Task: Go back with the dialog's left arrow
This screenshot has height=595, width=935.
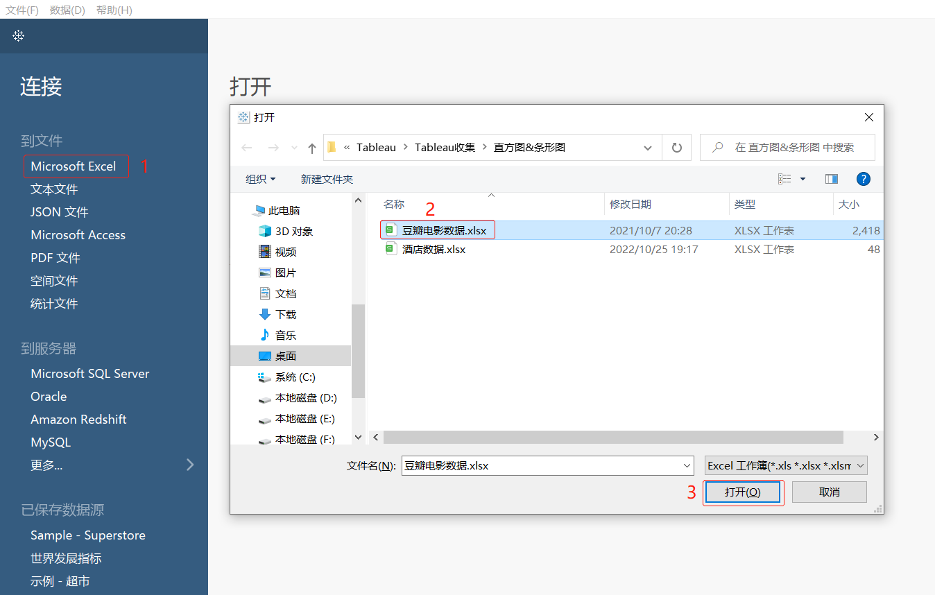Action: pyautogui.click(x=247, y=148)
